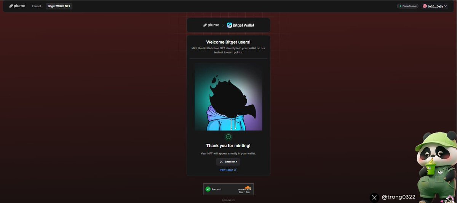Click the Thank you for minting! text
Viewport: 457px width, 203px height.
228,145
